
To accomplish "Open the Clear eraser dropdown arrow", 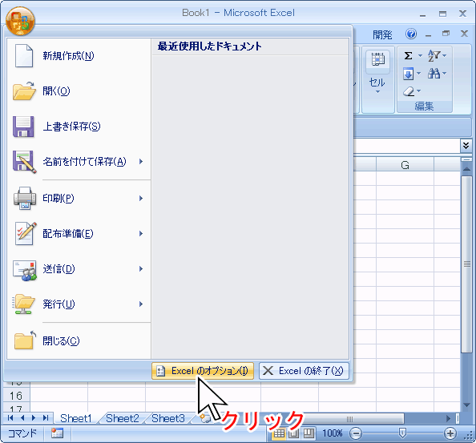I will tap(419, 91).
